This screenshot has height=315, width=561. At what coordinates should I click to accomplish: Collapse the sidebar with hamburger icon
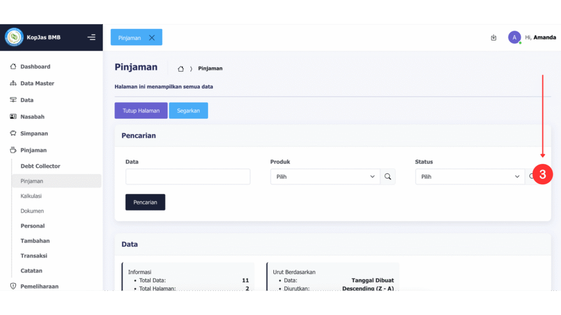click(x=91, y=37)
